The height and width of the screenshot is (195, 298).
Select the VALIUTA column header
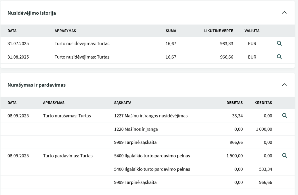[252, 31]
